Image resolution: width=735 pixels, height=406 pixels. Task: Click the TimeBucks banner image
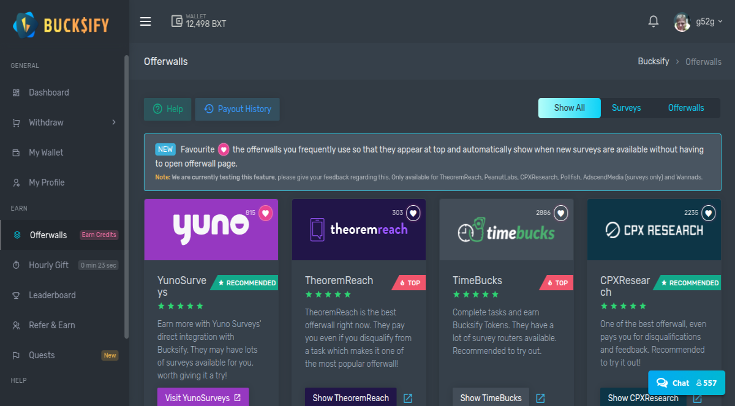point(507,230)
